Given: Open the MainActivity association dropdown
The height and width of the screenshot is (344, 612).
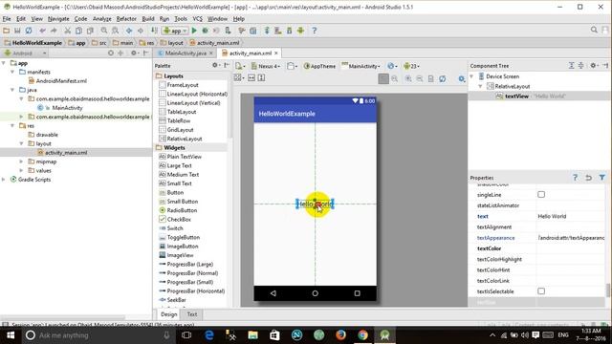Looking at the screenshot, I should [361, 66].
